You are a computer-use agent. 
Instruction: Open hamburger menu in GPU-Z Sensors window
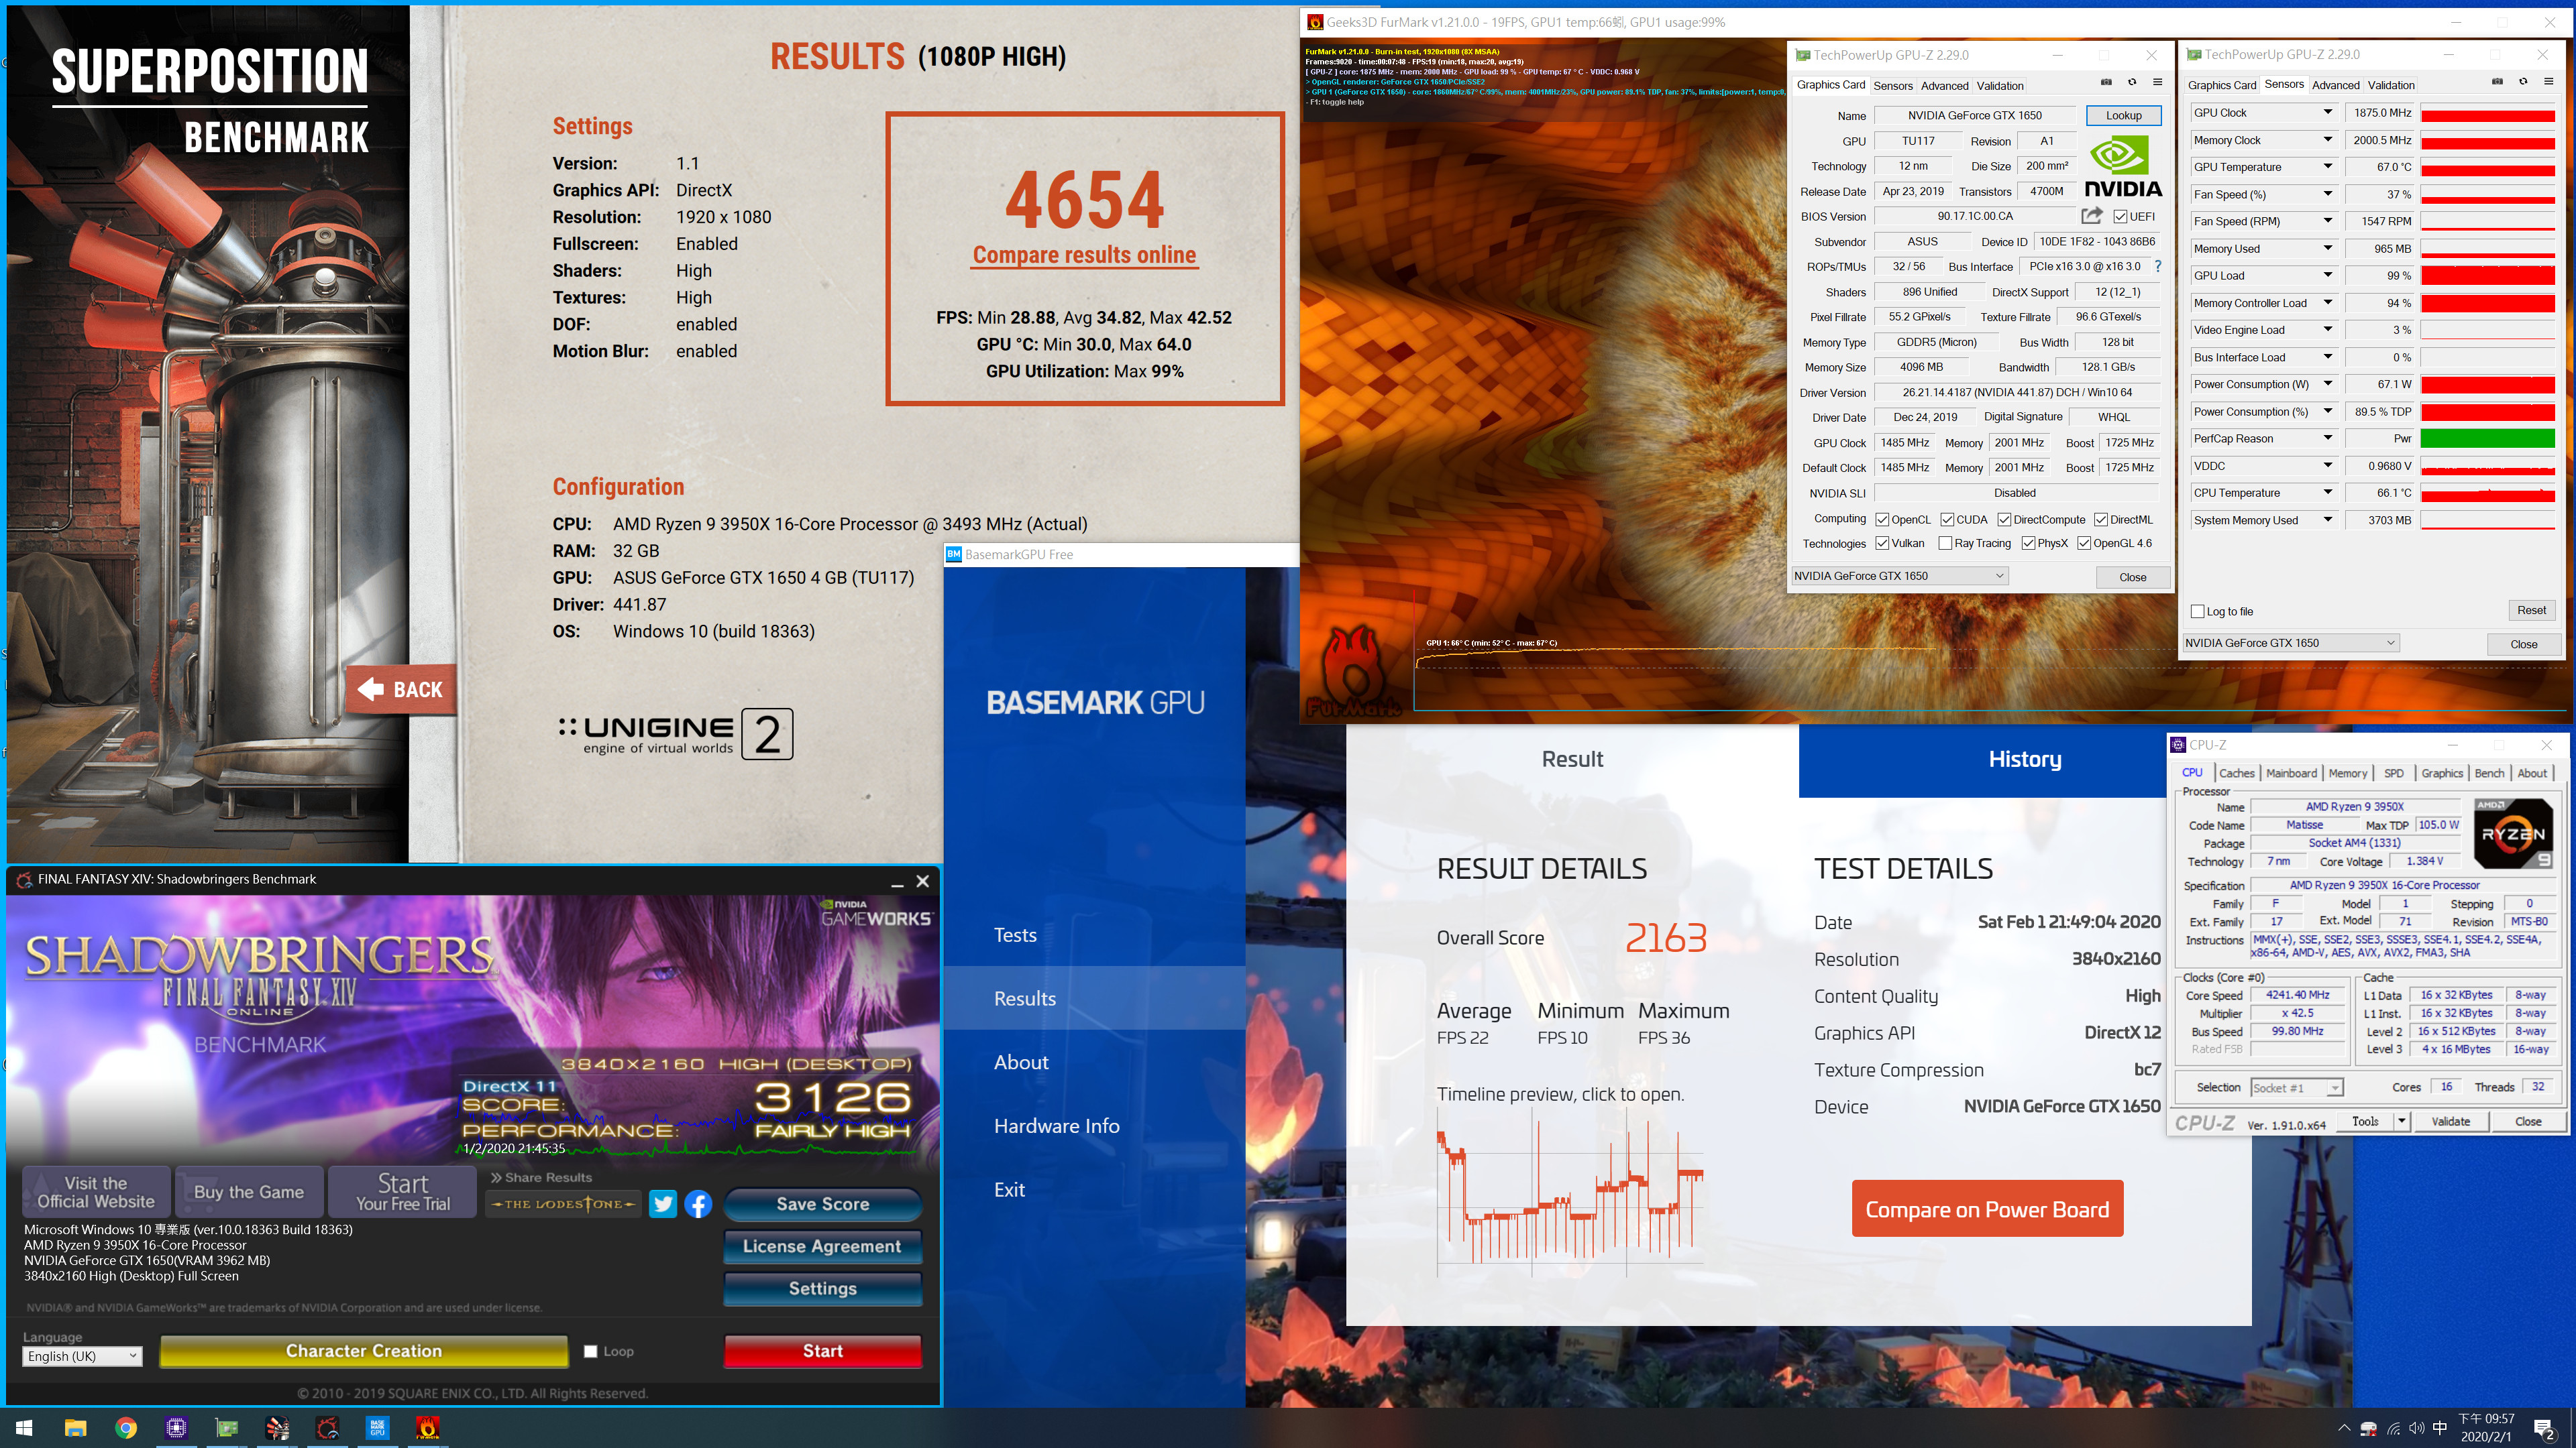2548,83
